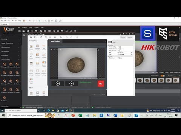Viewport: 181px width, 135px height.
Task: Pause the virtual machine in VMware toolbar
Action: point(24,21)
